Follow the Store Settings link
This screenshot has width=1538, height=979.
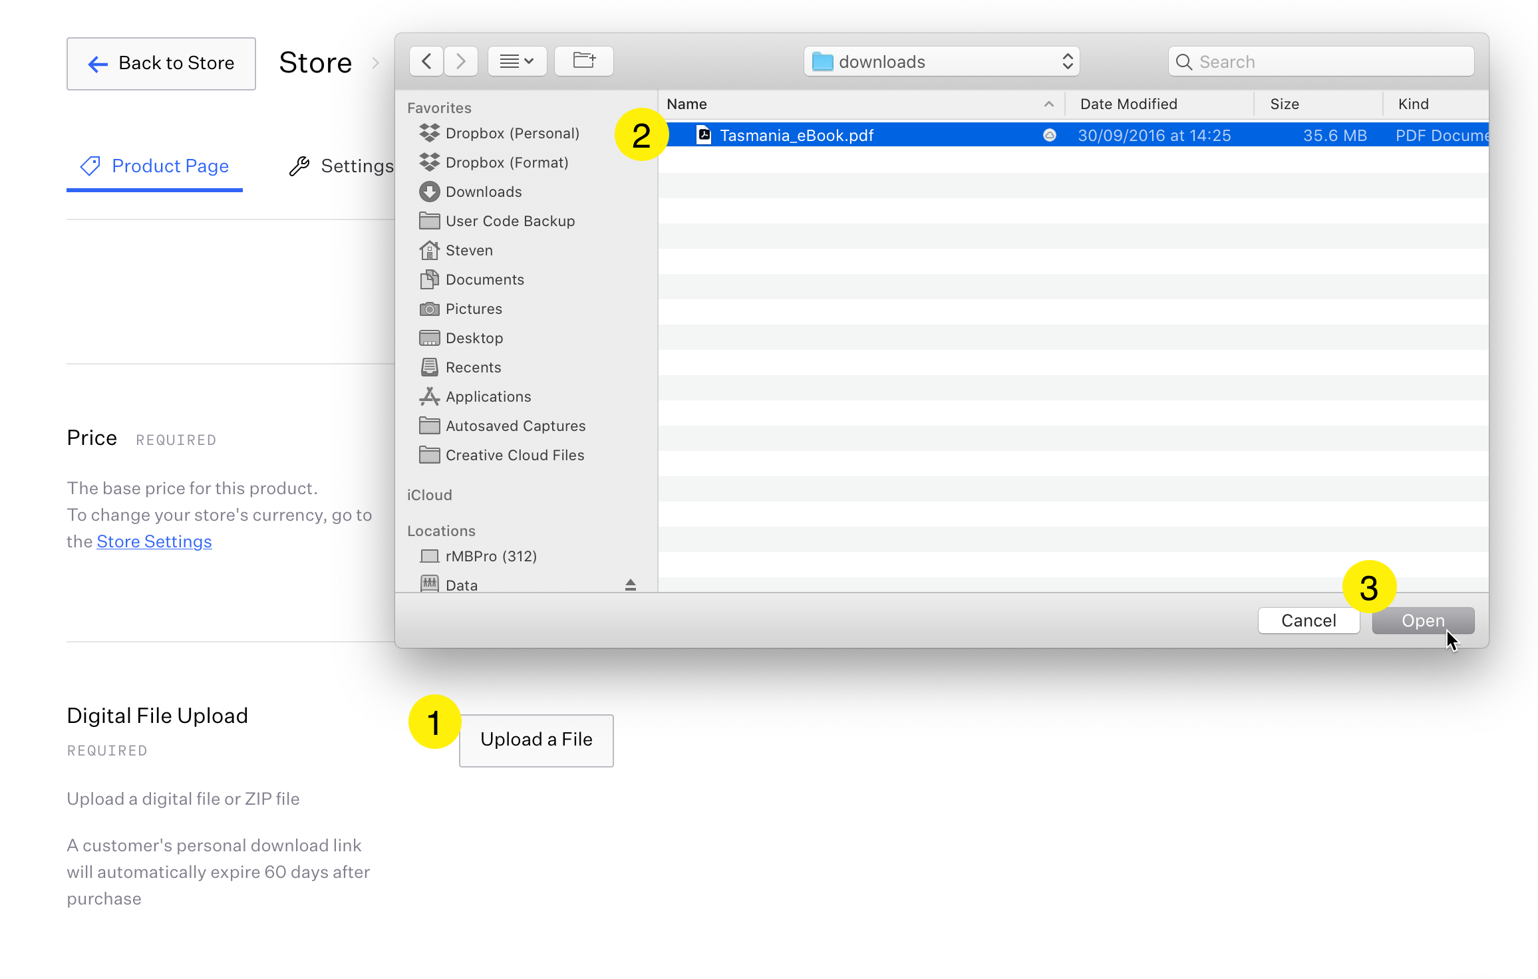coord(154,542)
